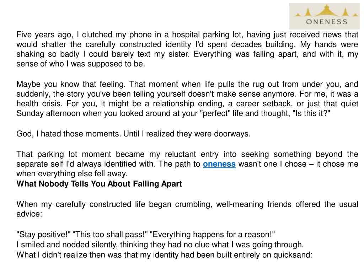Click the phrase "sense of who I was supposed to be"

point(81,64)
